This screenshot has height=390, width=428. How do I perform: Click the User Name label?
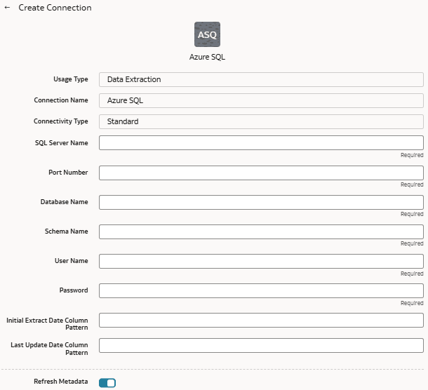(x=72, y=261)
